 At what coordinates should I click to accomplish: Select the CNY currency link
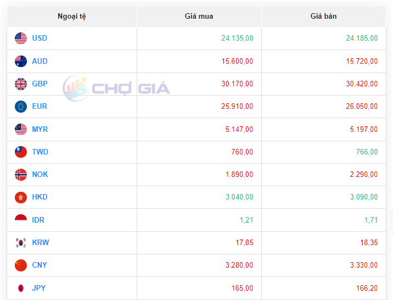coord(40,265)
